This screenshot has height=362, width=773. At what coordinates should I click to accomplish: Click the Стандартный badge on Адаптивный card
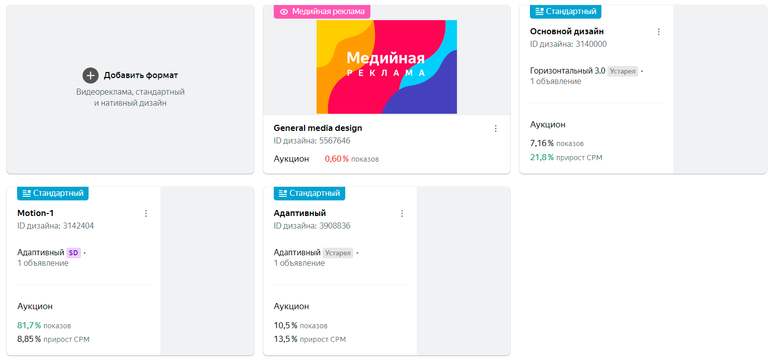pyautogui.click(x=310, y=193)
